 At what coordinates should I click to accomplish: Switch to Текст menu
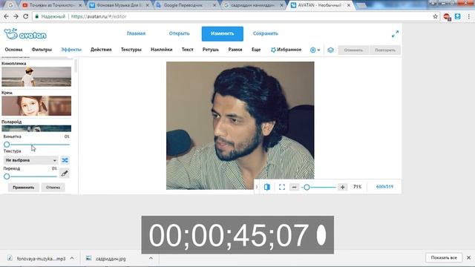187,50
